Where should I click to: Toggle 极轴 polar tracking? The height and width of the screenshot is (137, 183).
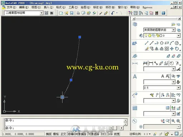(71, 134)
